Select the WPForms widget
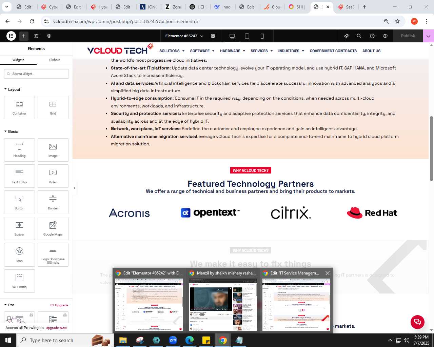434x347 pixels. 19,281
